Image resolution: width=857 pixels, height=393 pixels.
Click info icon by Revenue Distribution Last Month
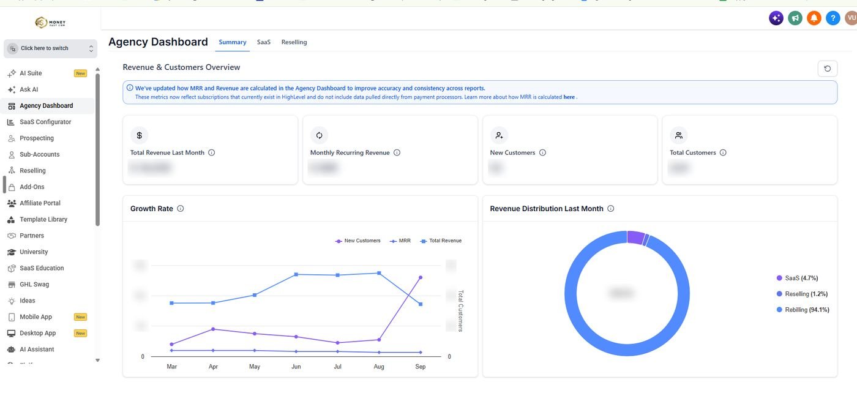point(610,209)
